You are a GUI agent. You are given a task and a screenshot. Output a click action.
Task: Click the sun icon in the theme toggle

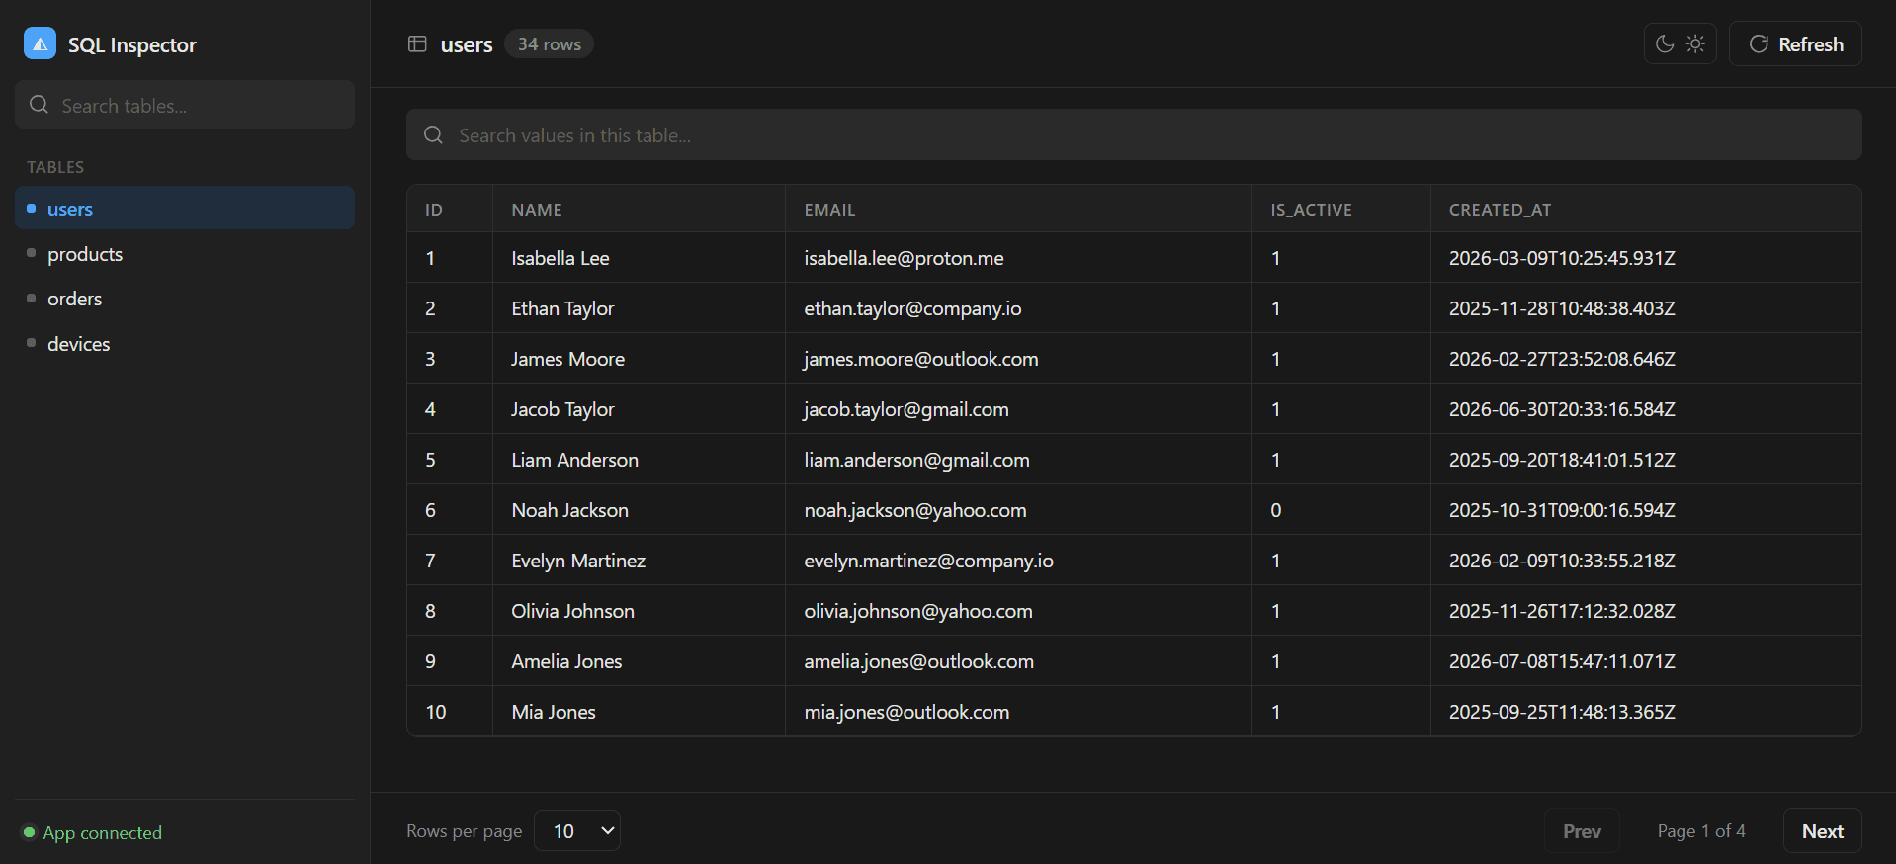point(1695,43)
